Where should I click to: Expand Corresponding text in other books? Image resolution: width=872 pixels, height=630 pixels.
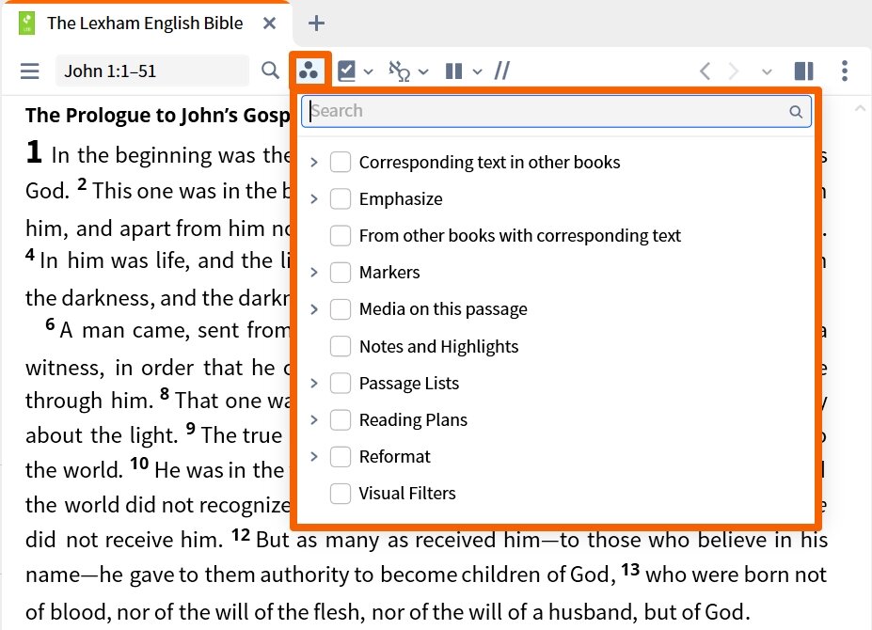[x=314, y=163]
